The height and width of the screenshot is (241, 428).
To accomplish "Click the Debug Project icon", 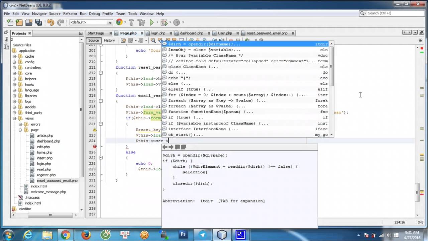I will (x=164, y=22).
